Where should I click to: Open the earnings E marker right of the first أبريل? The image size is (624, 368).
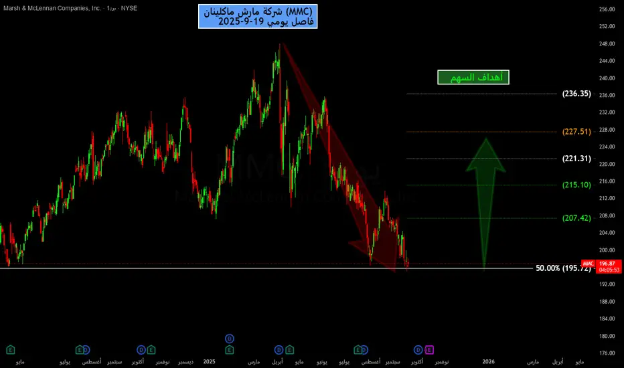(289, 350)
